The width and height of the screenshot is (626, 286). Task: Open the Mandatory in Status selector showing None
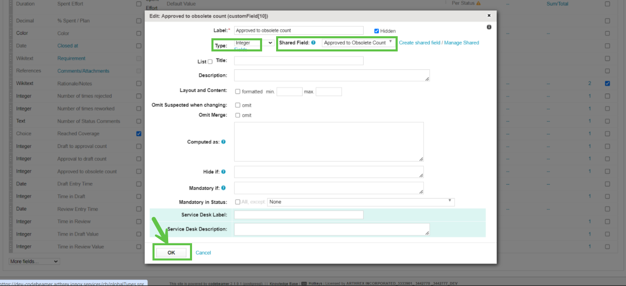pos(360,202)
